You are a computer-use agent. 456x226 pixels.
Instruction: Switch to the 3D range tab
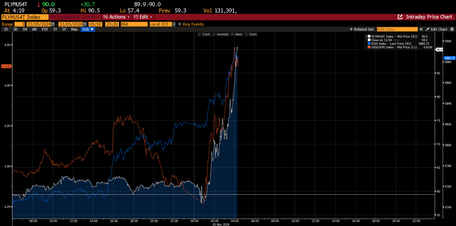coord(15,29)
